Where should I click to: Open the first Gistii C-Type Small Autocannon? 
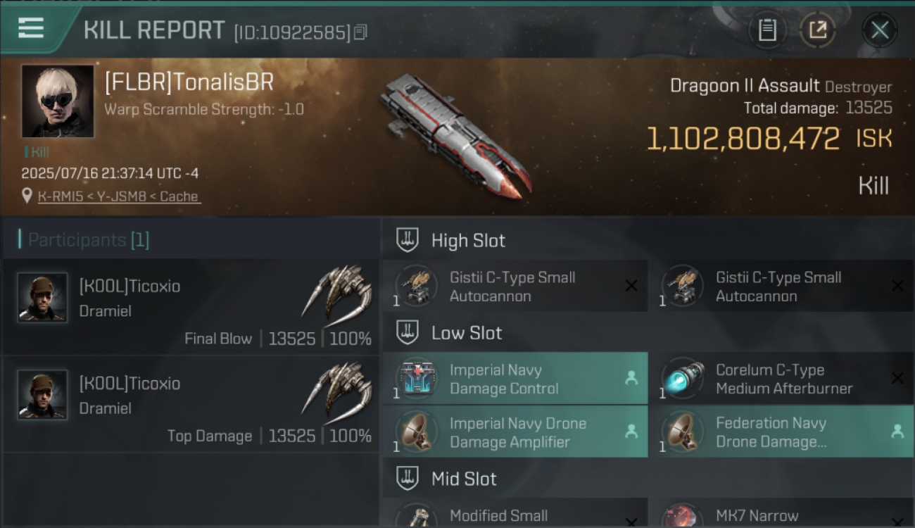click(x=515, y=287)
